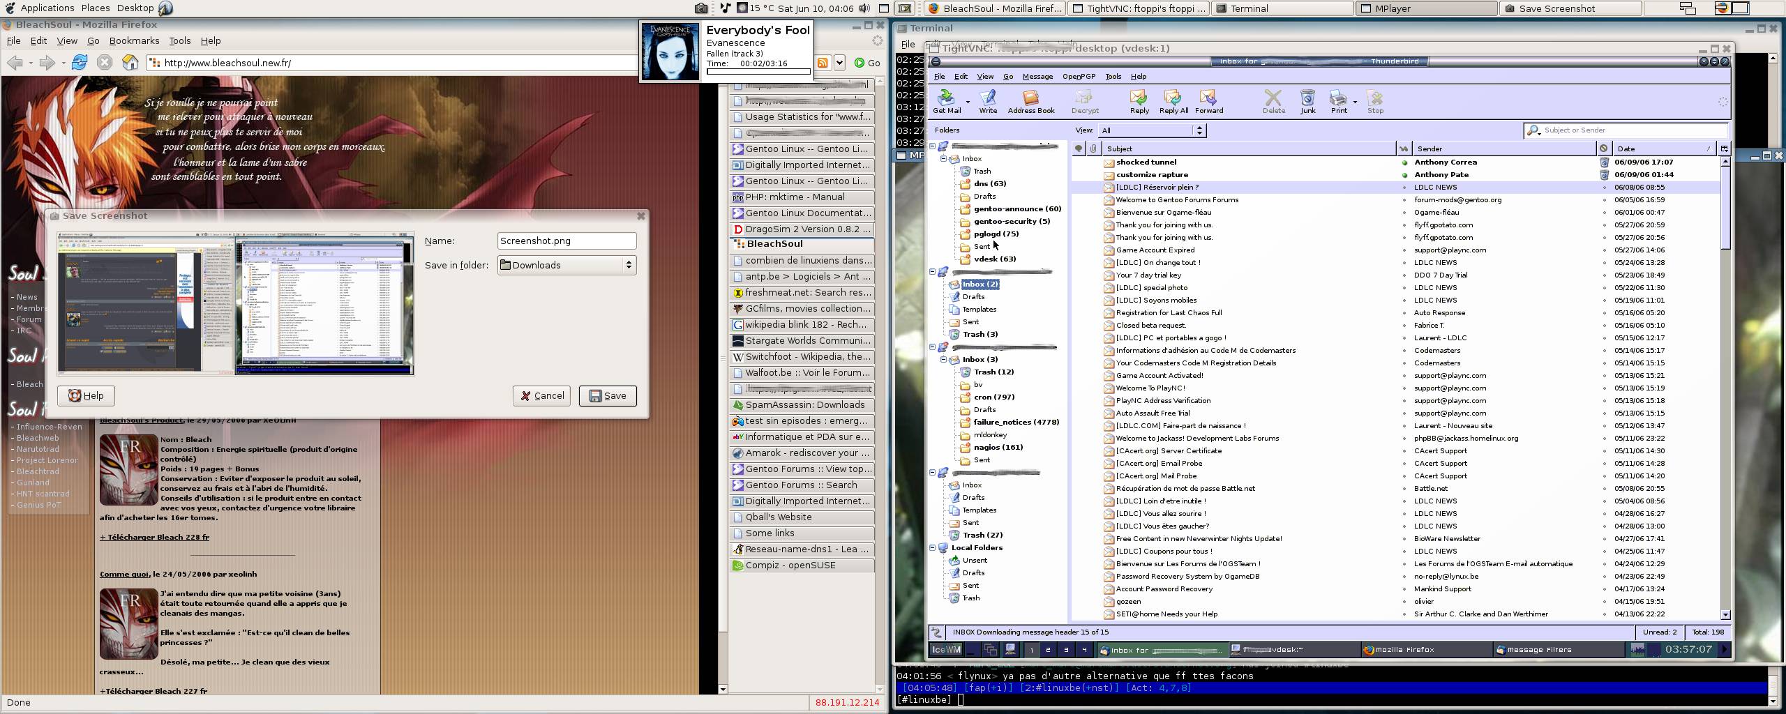Viewport: 1786px width, 714px height.
Task: Click Help in the Save Screenshot dialog
Action: click(x=86, y=396)
